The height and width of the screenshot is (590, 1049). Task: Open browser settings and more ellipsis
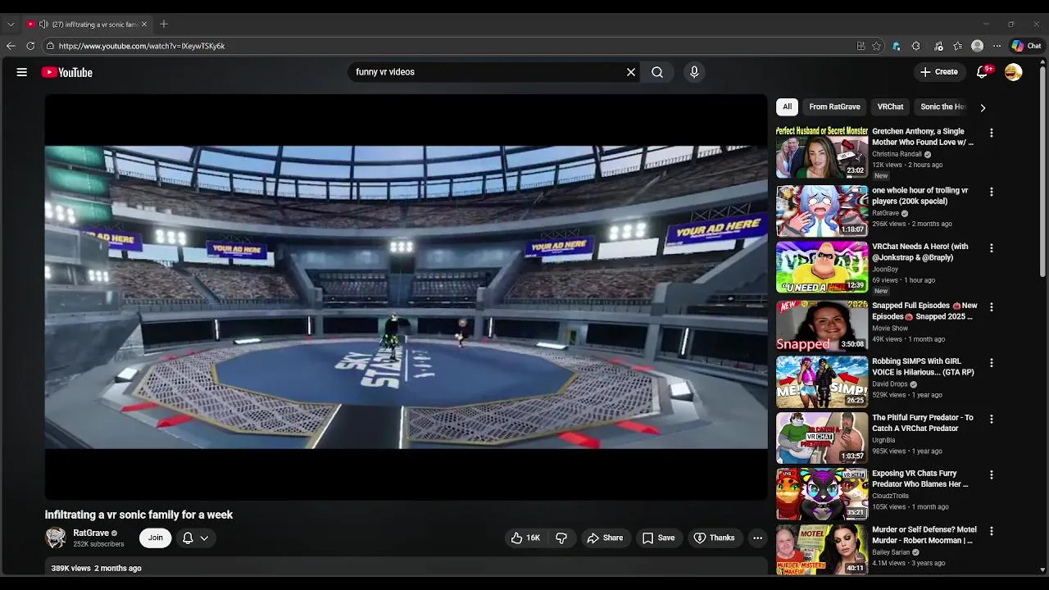[997, 46]
